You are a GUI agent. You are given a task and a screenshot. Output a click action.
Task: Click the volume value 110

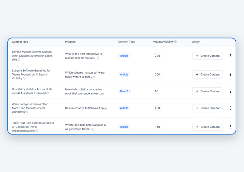click(x=157, y=127)
